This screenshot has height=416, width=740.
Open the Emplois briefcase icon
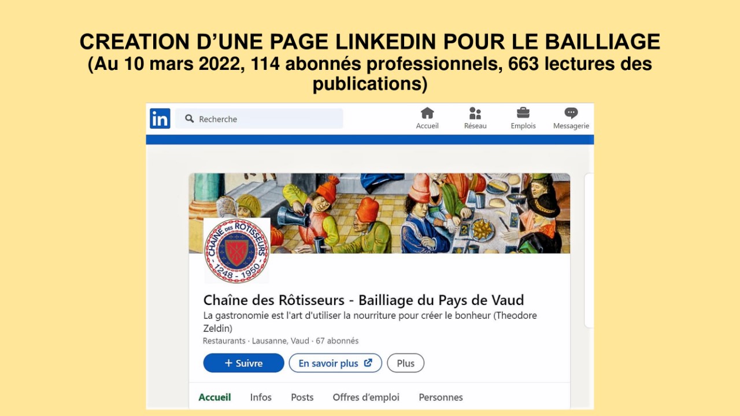tap(523, 113)
